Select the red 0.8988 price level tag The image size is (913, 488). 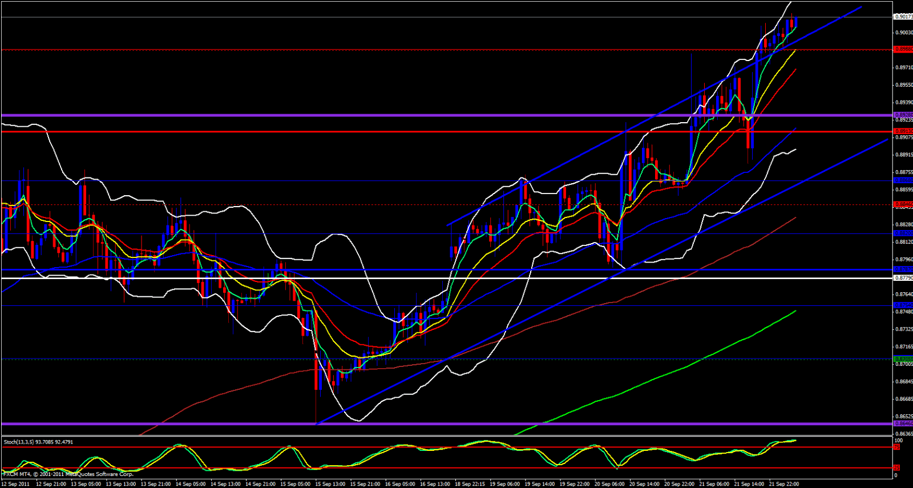pyautogui.click(x=903, y=50)
